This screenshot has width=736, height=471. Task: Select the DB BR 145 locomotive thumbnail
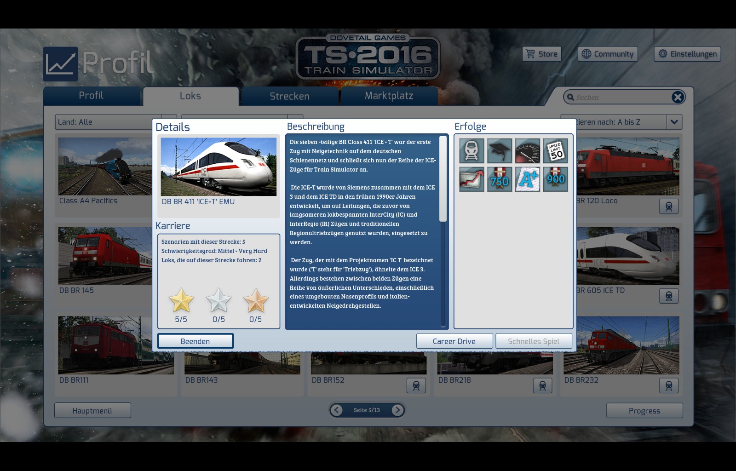105,256
